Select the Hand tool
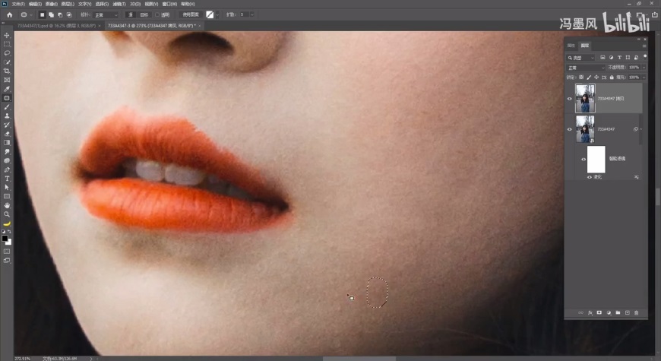Image resolution: width=661 pixels, height=361 pixels. point(7,205)
